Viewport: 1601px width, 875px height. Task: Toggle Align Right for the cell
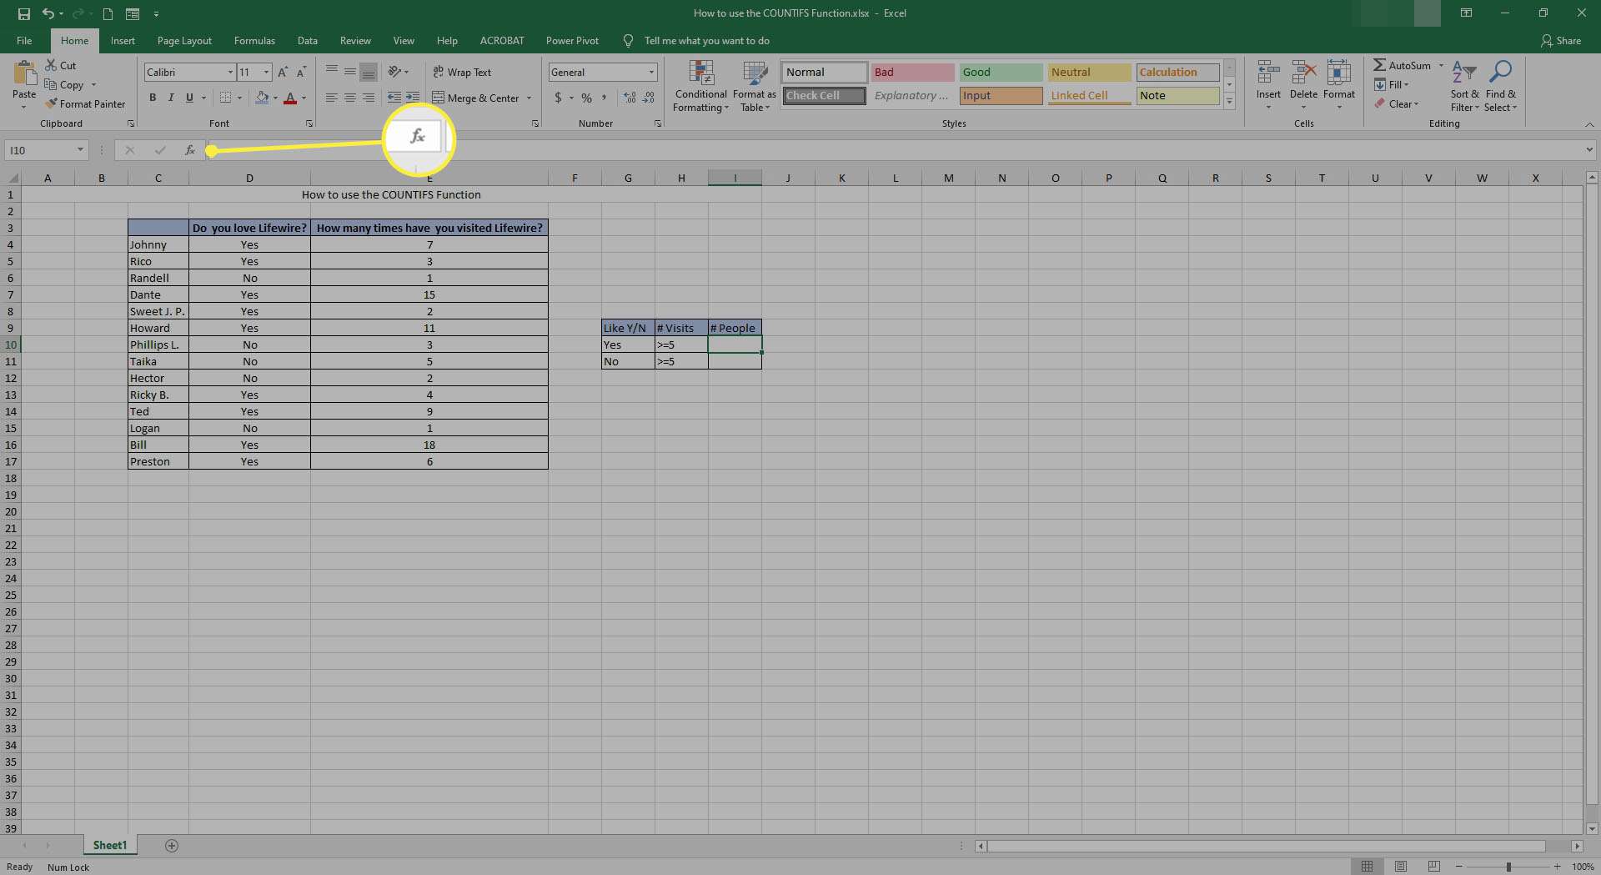pos(369,98)
